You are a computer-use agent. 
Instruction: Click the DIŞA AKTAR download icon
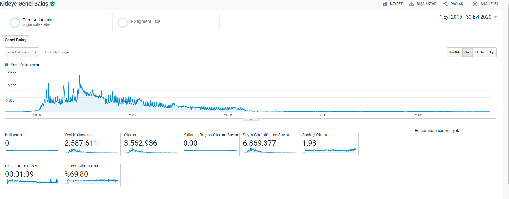coord(412,4)
